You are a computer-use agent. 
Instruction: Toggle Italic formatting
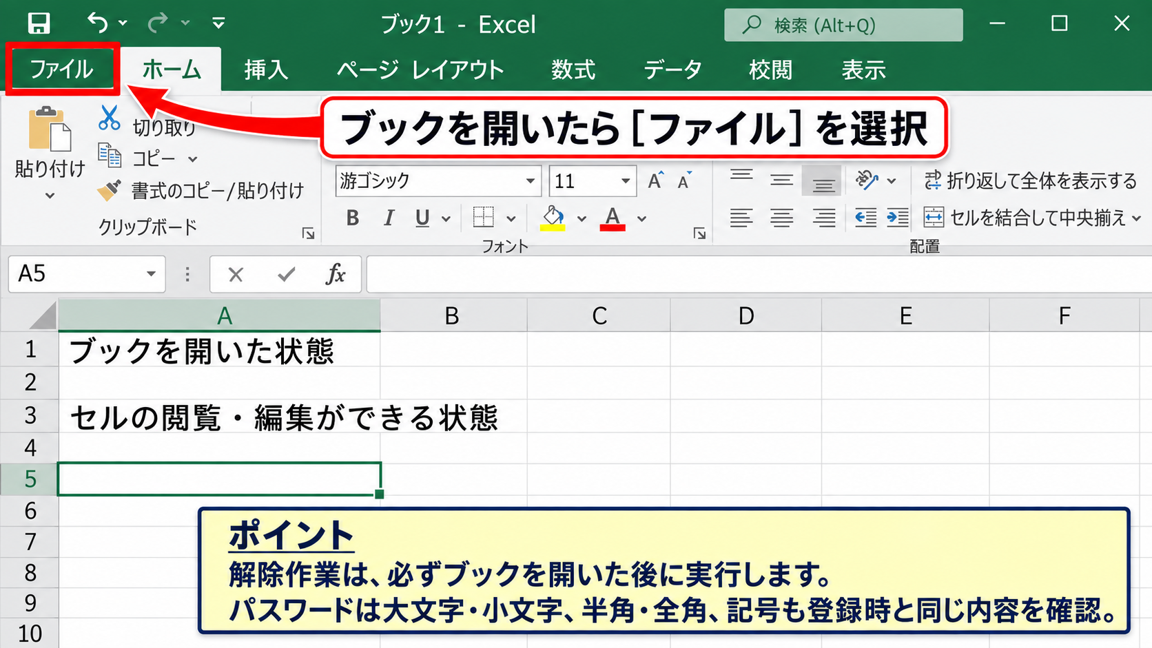pos(389,218)
